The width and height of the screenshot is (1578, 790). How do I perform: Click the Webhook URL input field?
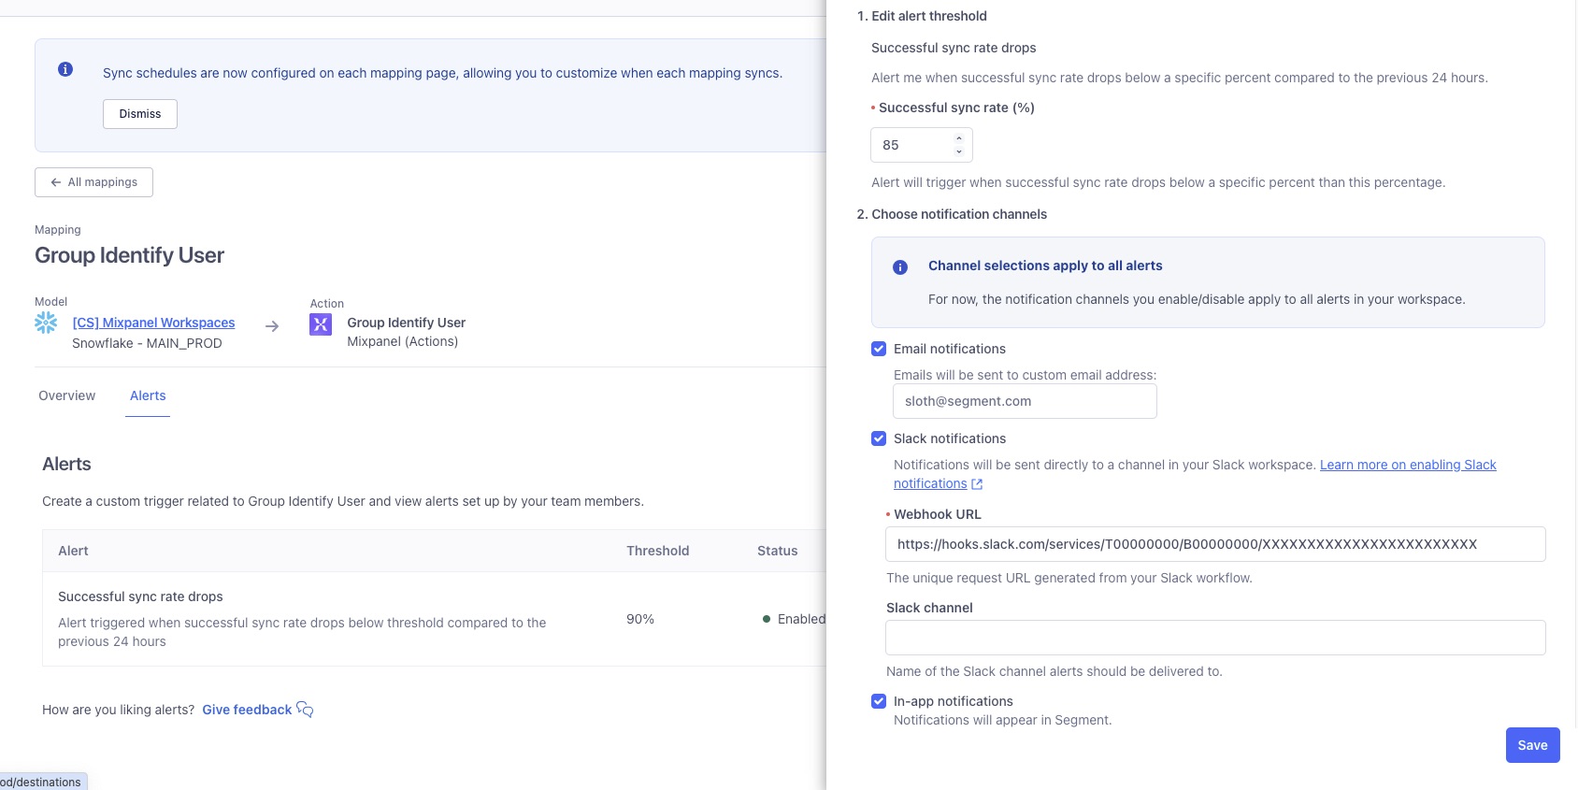(1215, 544)
